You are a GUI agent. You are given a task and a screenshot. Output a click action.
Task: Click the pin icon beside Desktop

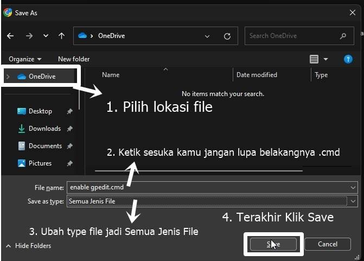69,111
